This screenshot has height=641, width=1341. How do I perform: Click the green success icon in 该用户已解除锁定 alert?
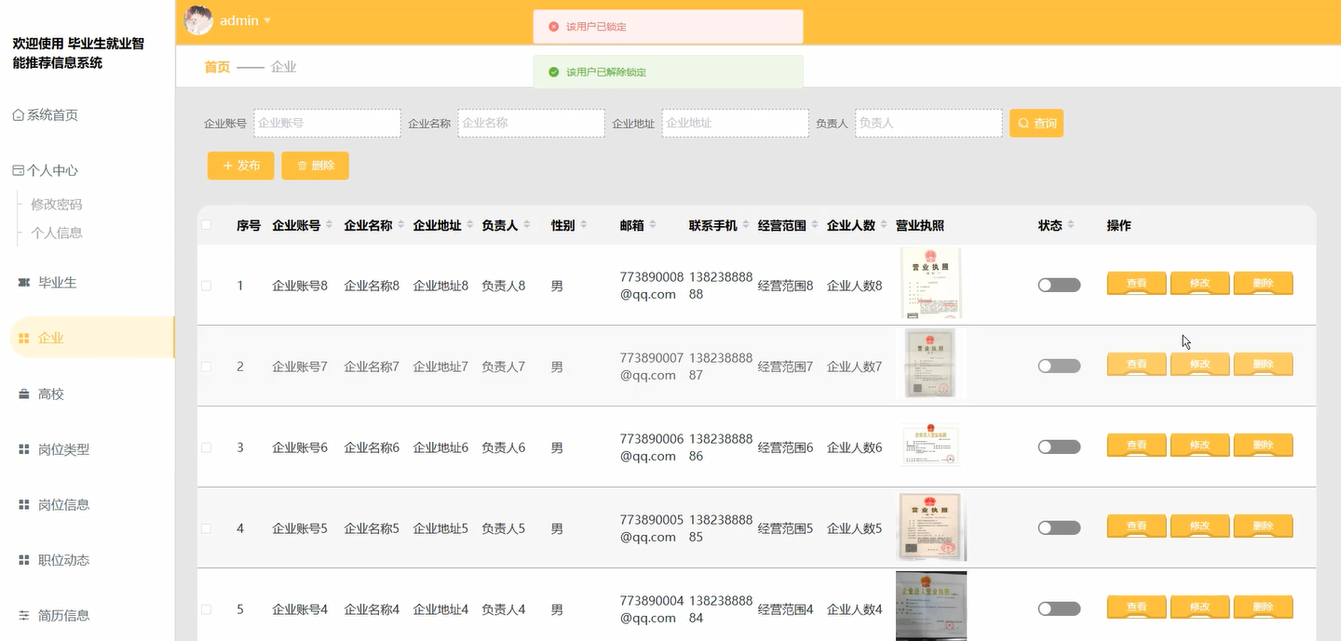(554, 72)
